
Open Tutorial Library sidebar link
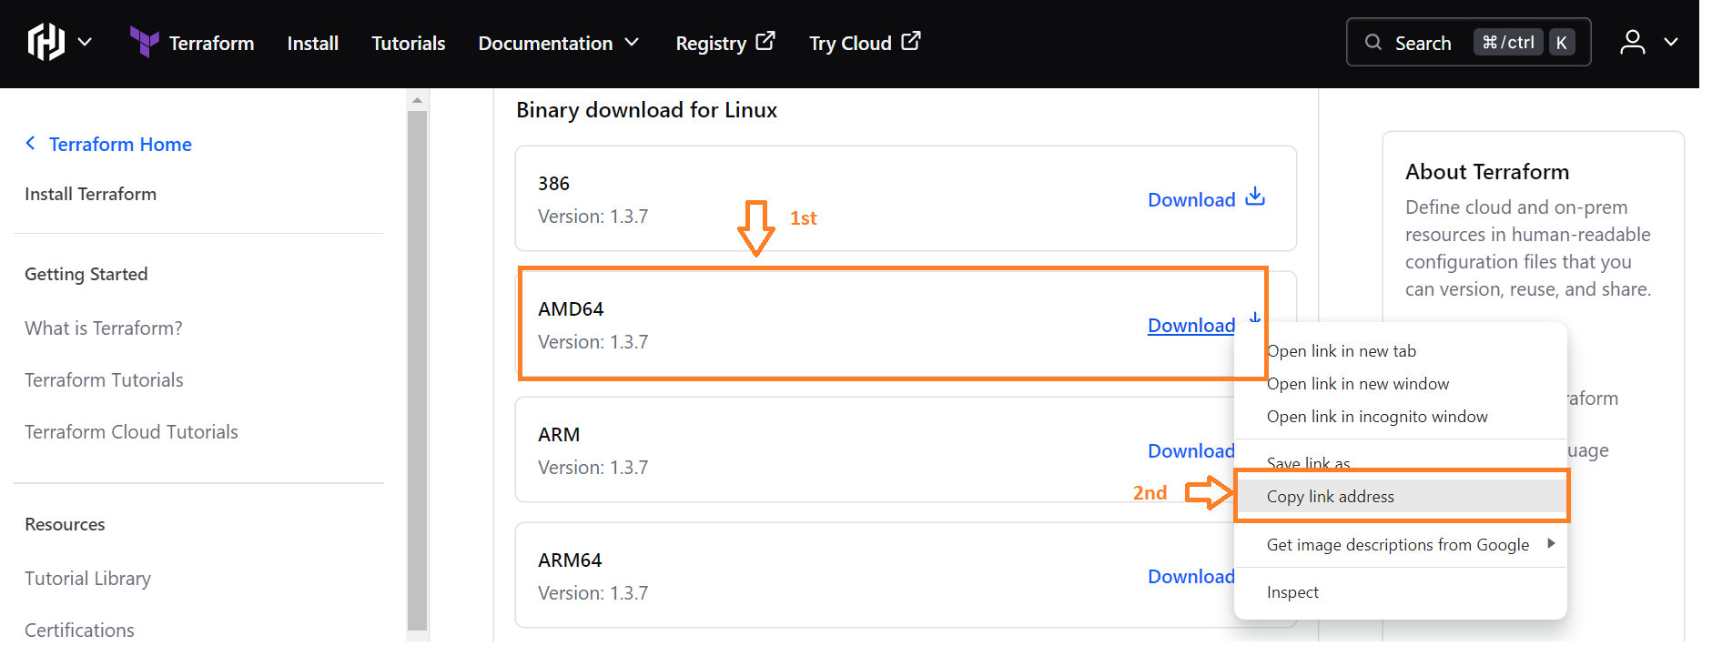(x=87, y=578)
